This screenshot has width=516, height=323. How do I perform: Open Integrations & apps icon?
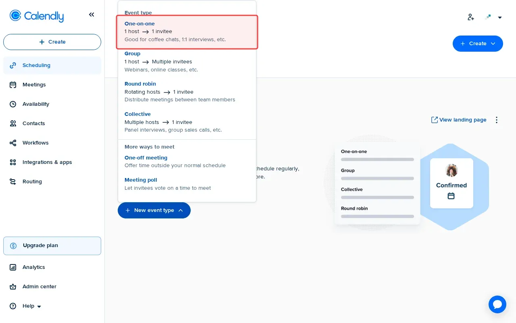point(13,162)
